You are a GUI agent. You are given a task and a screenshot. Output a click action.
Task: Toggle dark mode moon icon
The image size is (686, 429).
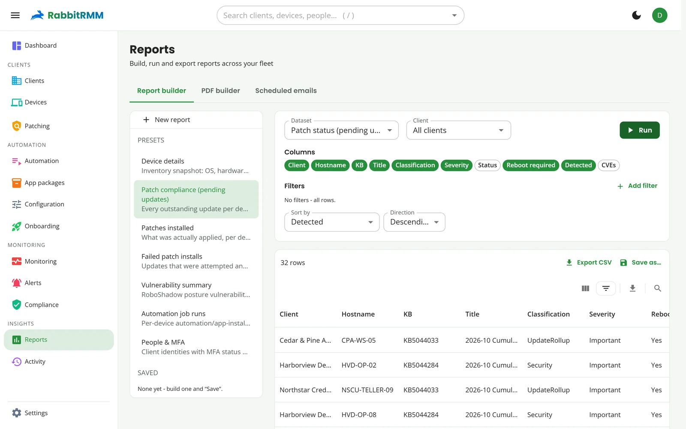coord(636,15)
